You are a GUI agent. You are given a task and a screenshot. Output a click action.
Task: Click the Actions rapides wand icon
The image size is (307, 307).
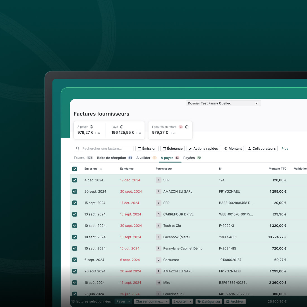(x=191, y=148)
